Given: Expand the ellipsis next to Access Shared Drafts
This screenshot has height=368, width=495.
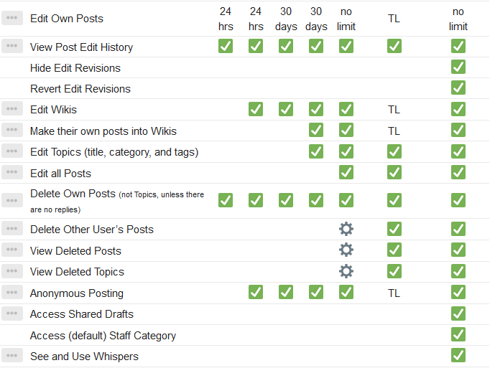Looking at the screenshot, I should point(12,313).
